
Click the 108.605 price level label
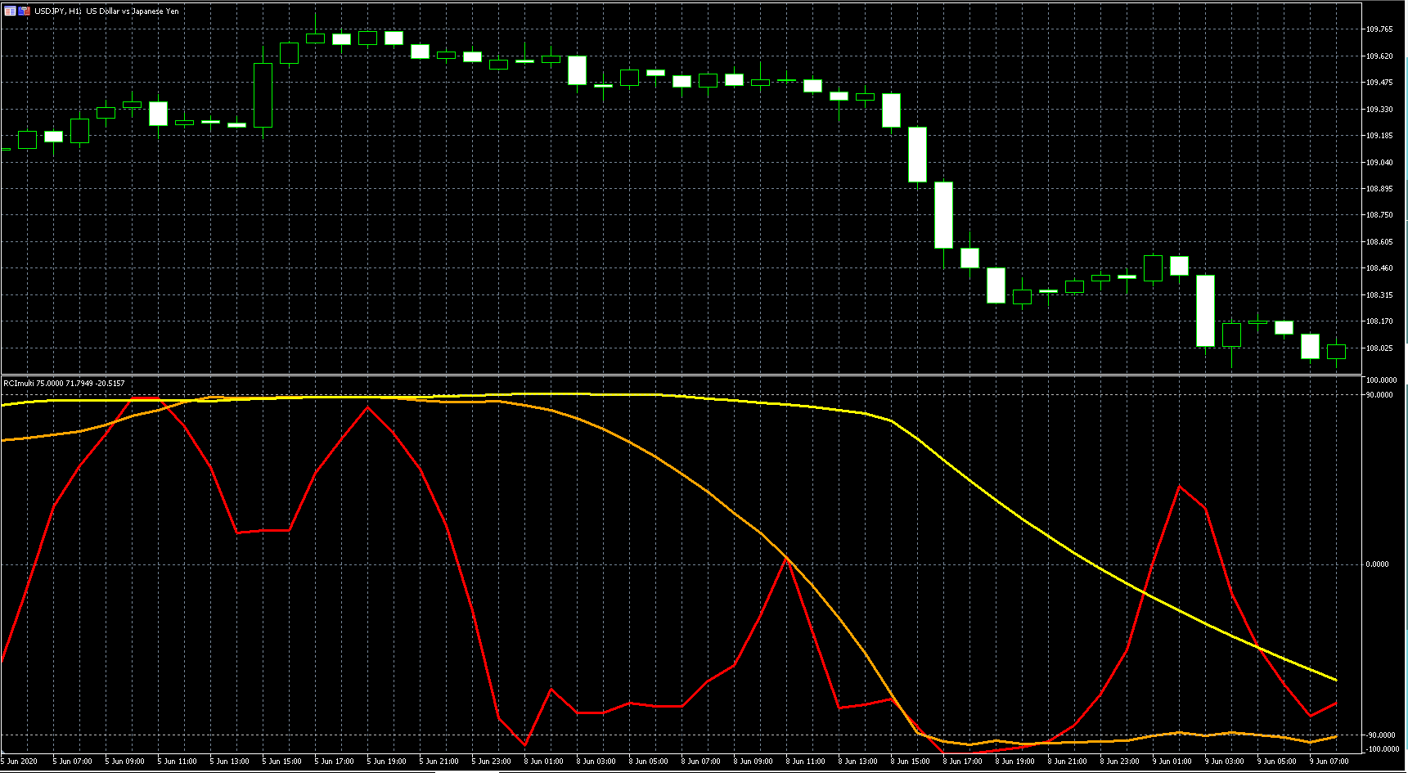(x=1379, y=242)
